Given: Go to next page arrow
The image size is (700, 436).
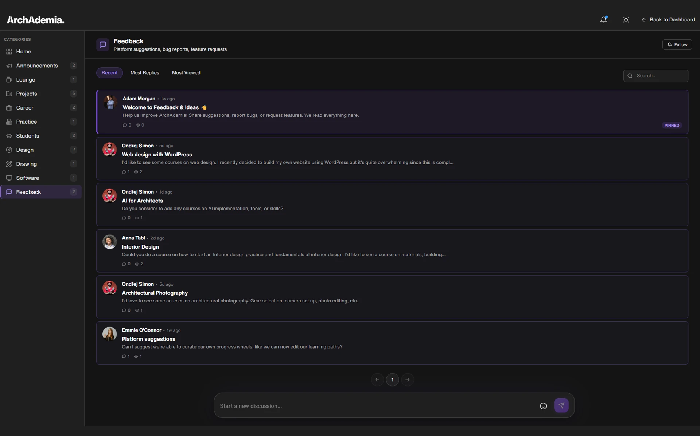Looking at the screenshot, I should pyautogui.click(x=407, y=380).
